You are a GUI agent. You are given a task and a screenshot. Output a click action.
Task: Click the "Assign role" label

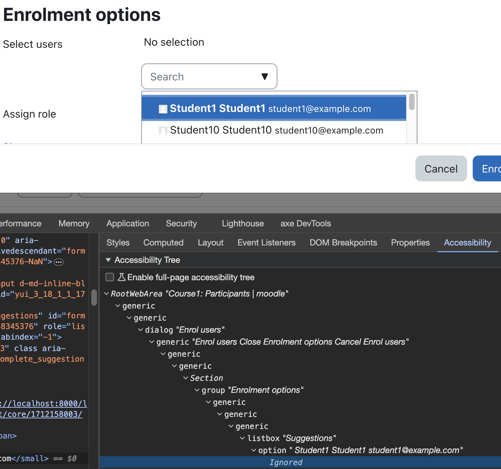[x=29, y=114]
